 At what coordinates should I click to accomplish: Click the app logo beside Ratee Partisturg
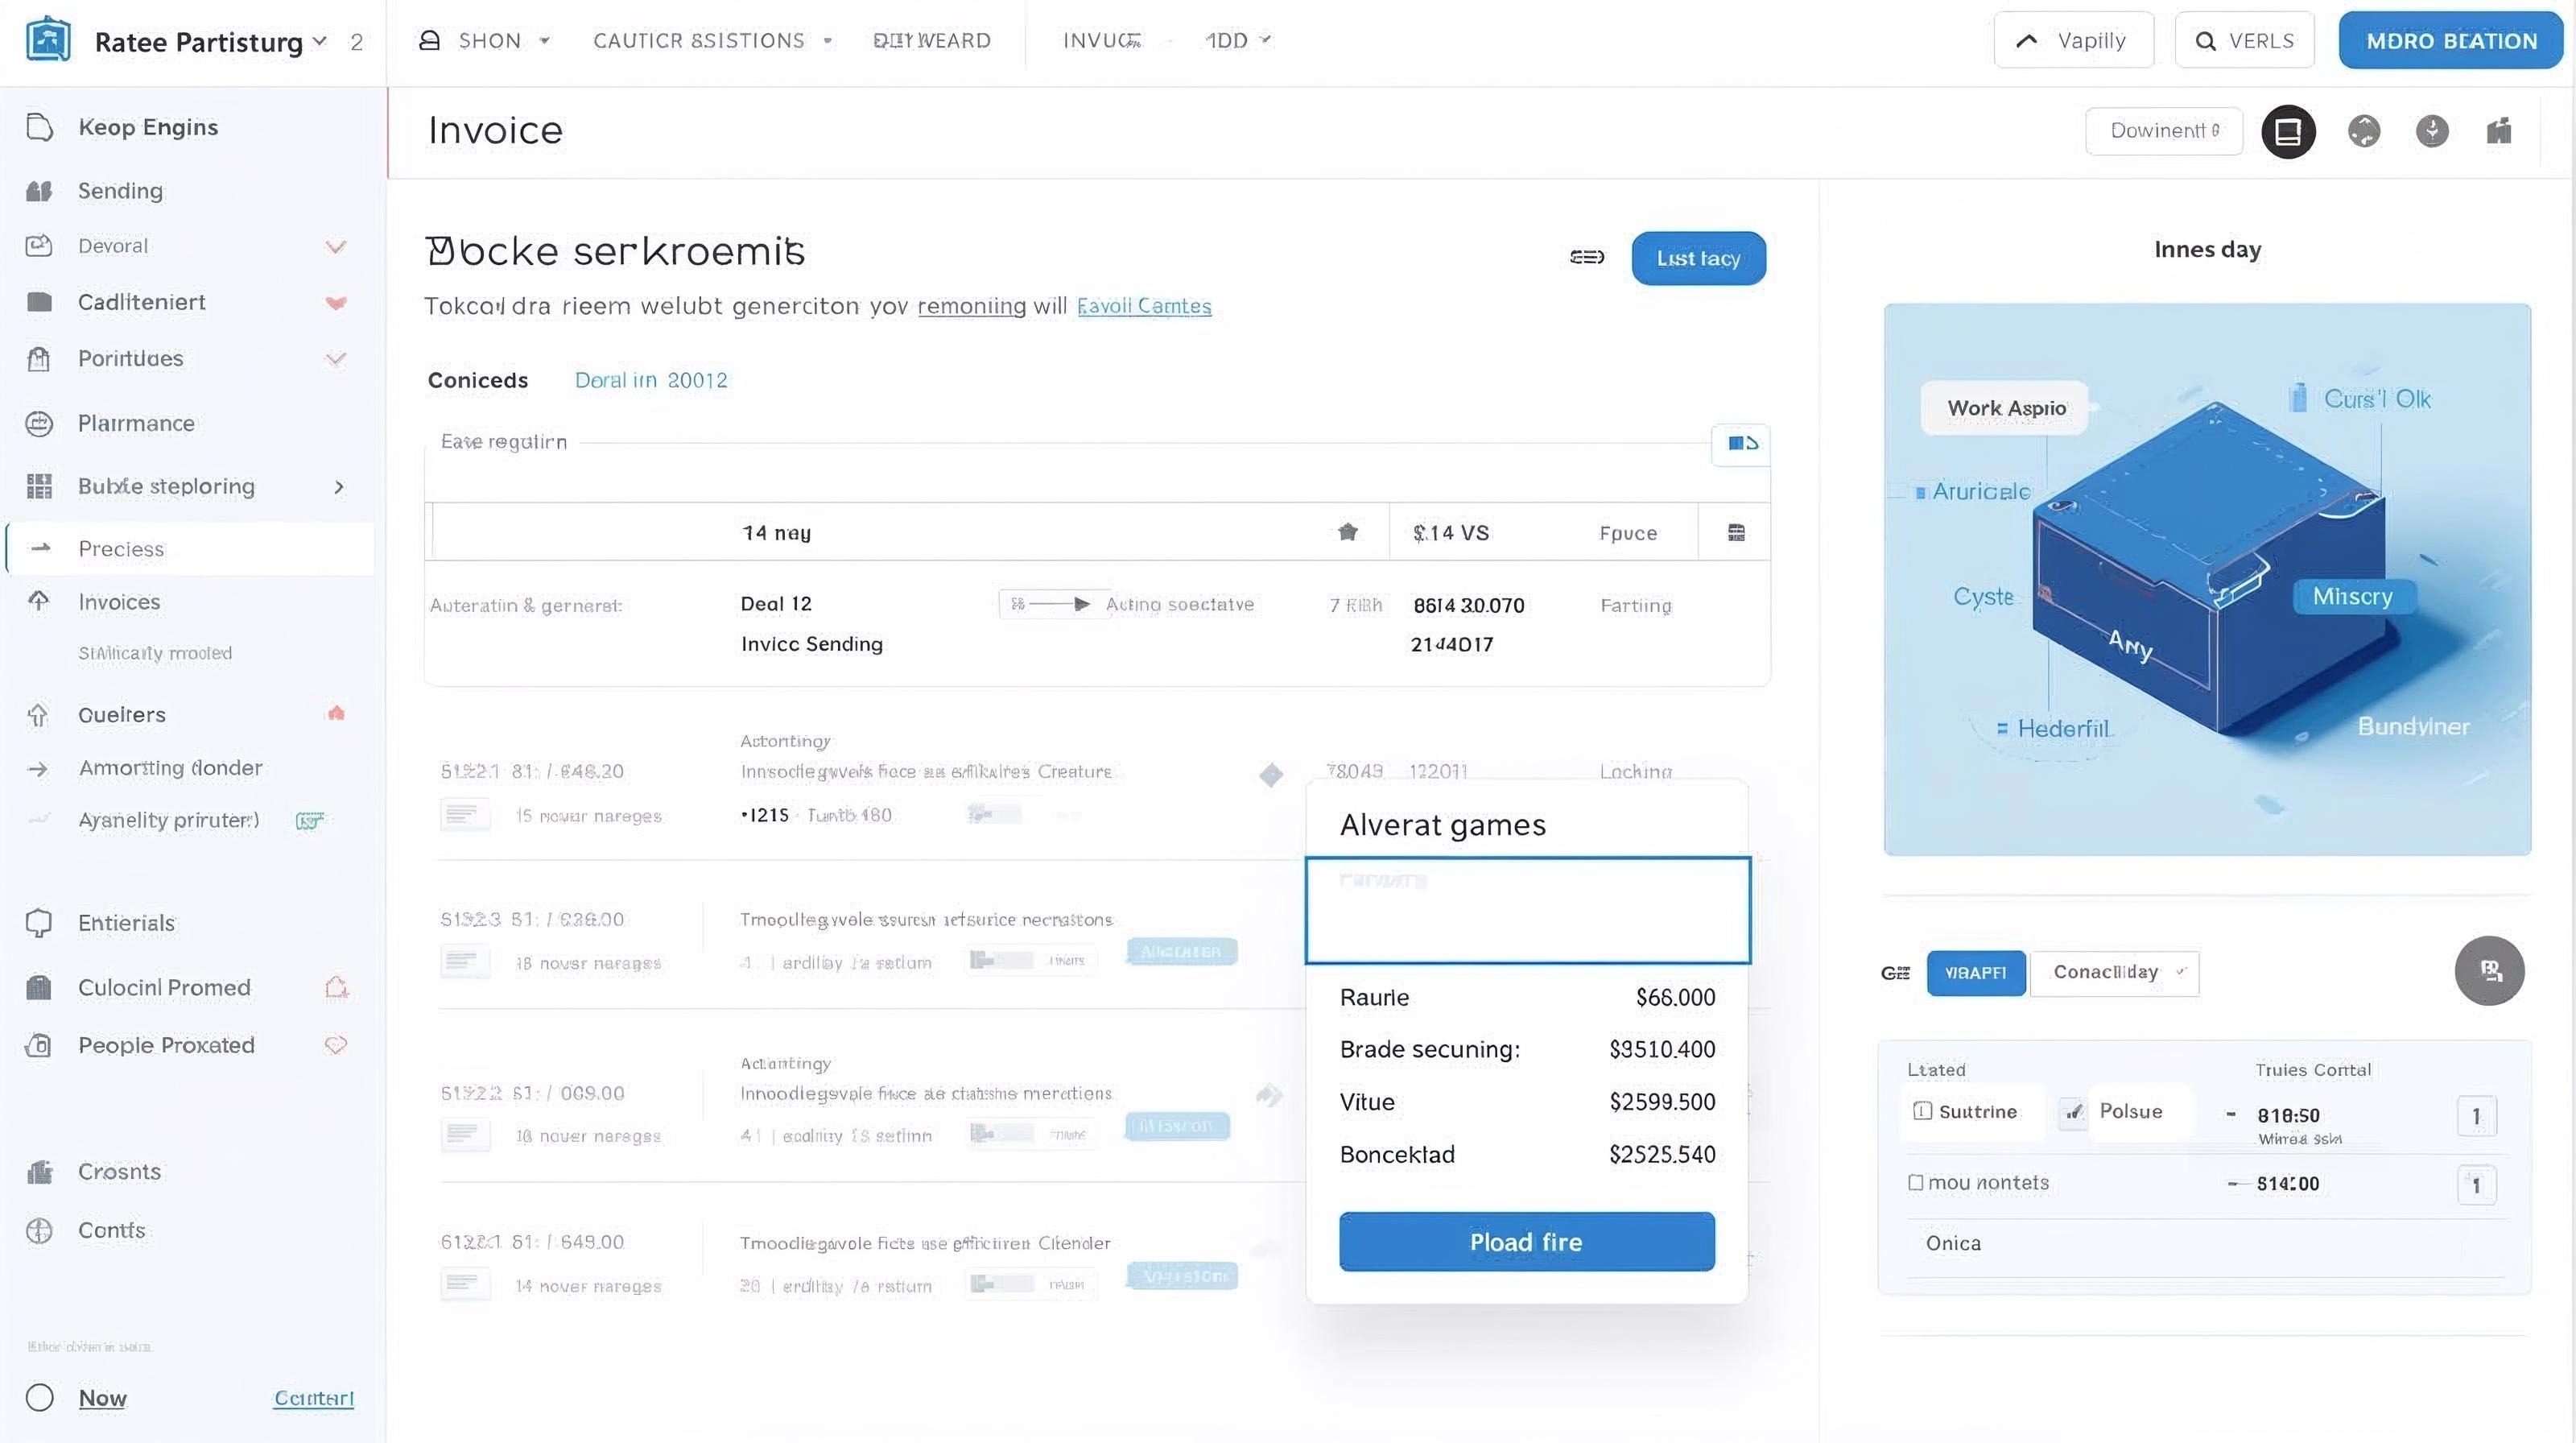pos(48,40)
